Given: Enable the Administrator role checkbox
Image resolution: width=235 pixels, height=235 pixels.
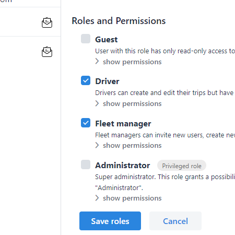Looking at the screenshot, I should [86, 164].
